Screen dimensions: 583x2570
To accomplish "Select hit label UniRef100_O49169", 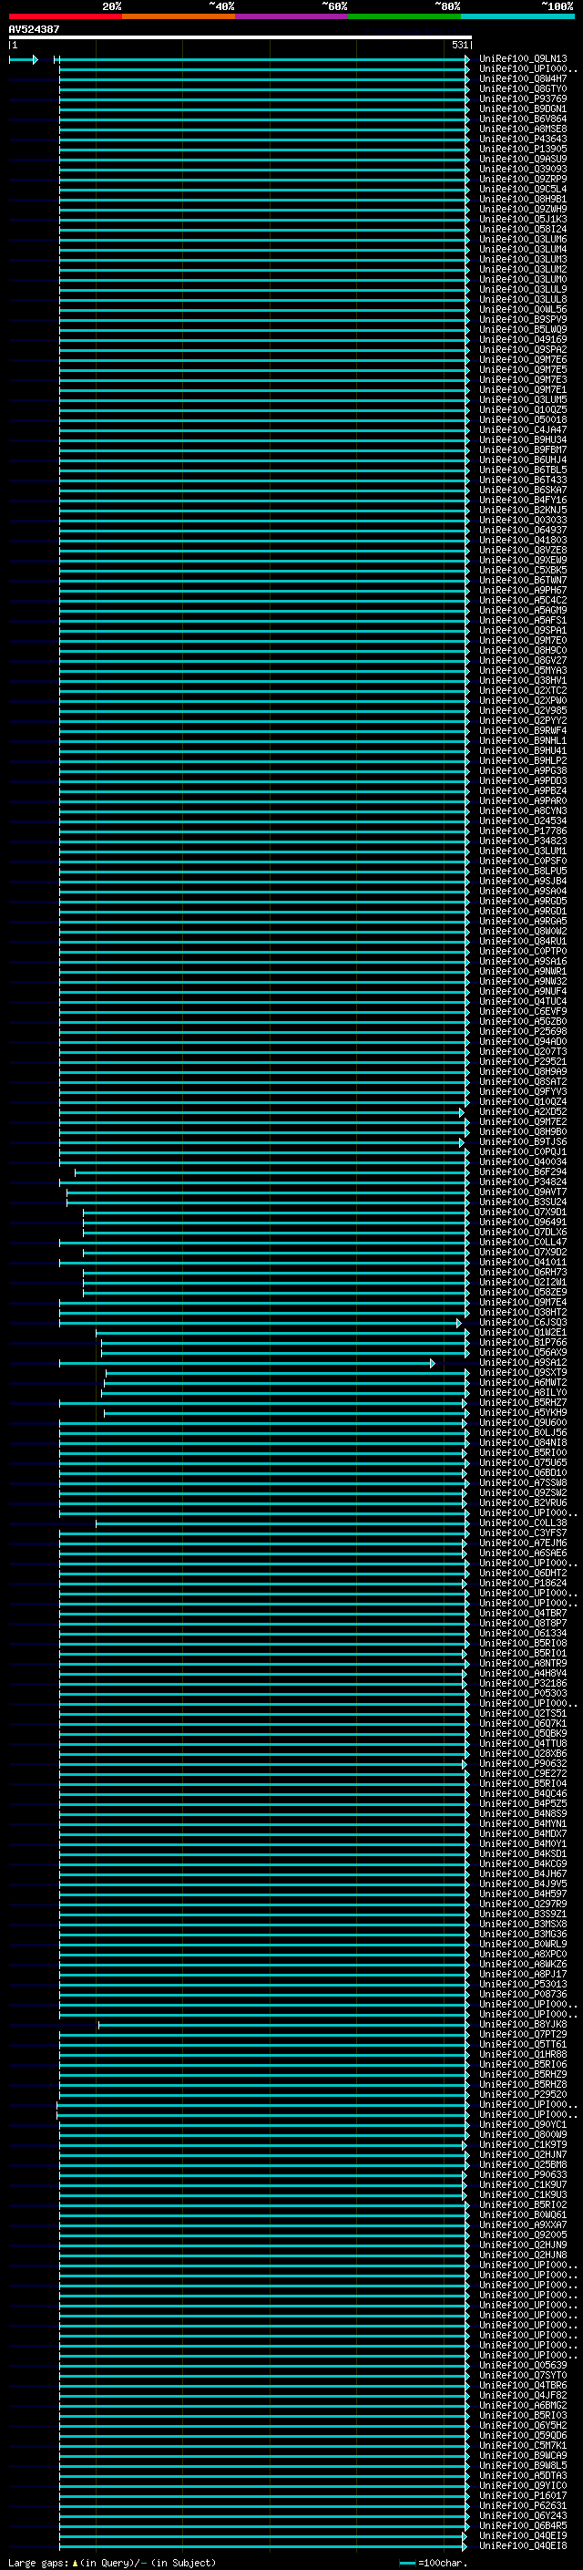I will 523,339.
